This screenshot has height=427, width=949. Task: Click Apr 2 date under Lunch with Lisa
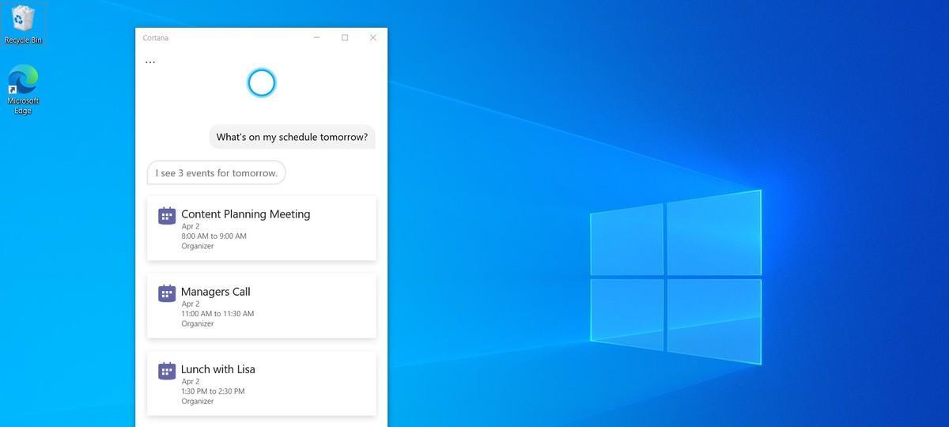pyautogui.click(x=190, y=381)
